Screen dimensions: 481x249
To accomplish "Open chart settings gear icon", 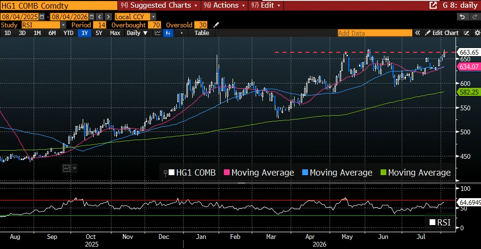I will (477, 33).
